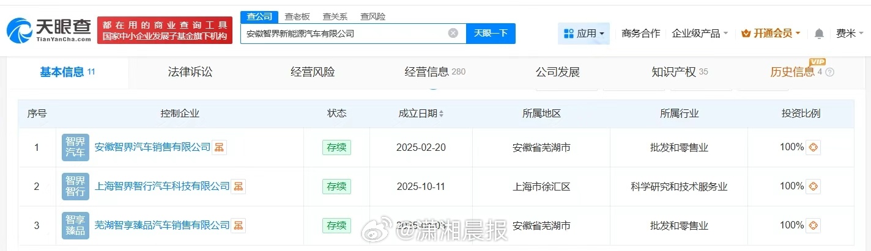
Task: Open notifications bell icon
Action: click(x=819, y=34)
